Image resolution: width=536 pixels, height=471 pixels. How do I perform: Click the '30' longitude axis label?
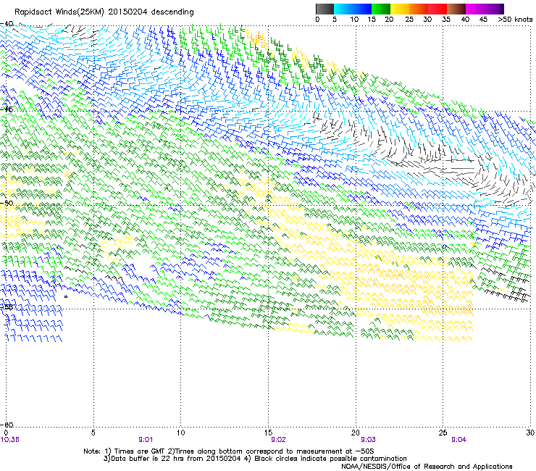(530, 433)
